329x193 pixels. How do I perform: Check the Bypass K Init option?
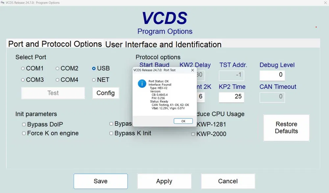pos(112,133)
